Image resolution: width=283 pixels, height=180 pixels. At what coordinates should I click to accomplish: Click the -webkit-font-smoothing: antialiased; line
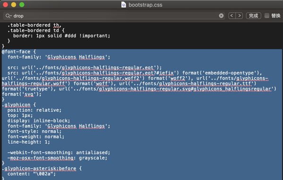tap(59, 153)
